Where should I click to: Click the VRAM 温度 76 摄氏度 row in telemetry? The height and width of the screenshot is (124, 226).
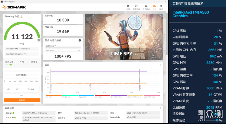tap(197, 101)
